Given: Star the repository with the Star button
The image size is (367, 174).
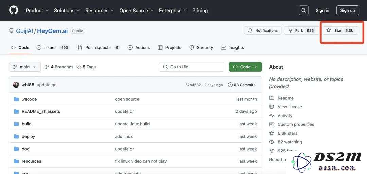Looking at the screenshot, I should 340,31.
